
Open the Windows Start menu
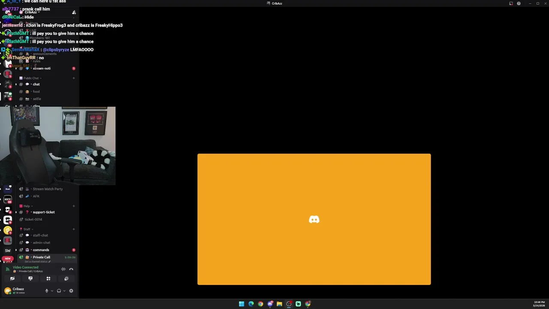(241, 304)
